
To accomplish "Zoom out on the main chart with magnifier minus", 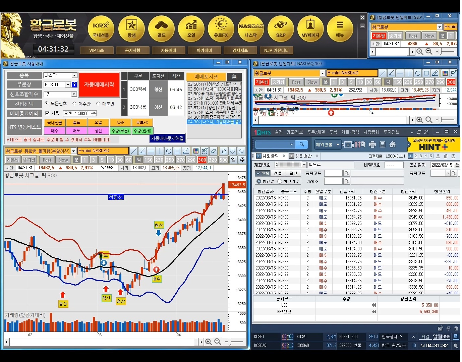I will 218,342.
